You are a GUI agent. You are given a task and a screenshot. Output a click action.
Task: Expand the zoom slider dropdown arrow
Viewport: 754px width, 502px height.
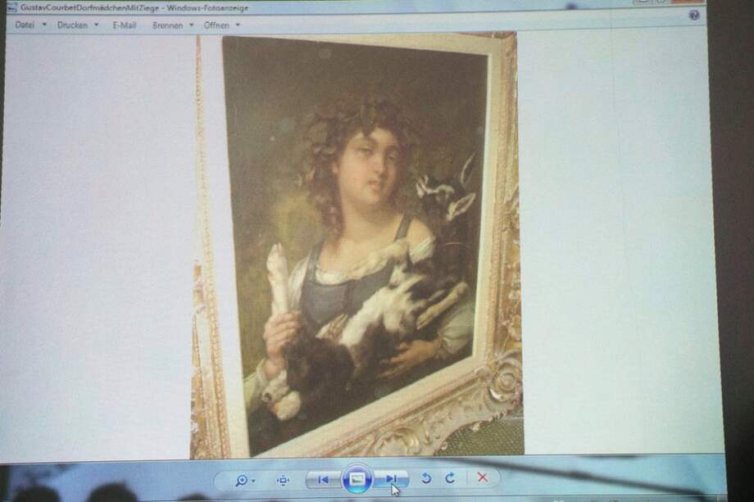253,479
